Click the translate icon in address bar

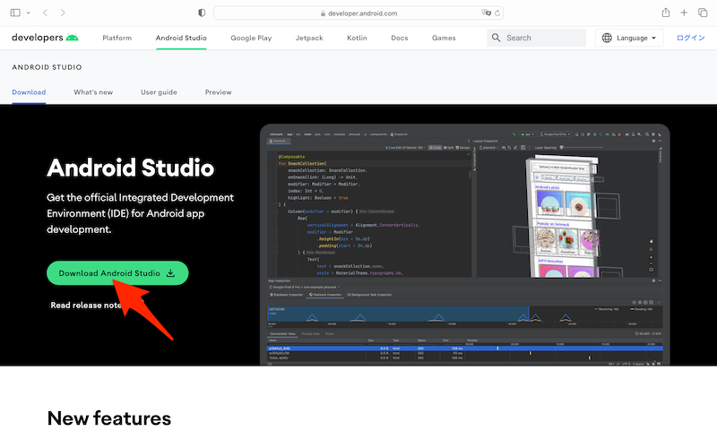click(x=487, y=13)
